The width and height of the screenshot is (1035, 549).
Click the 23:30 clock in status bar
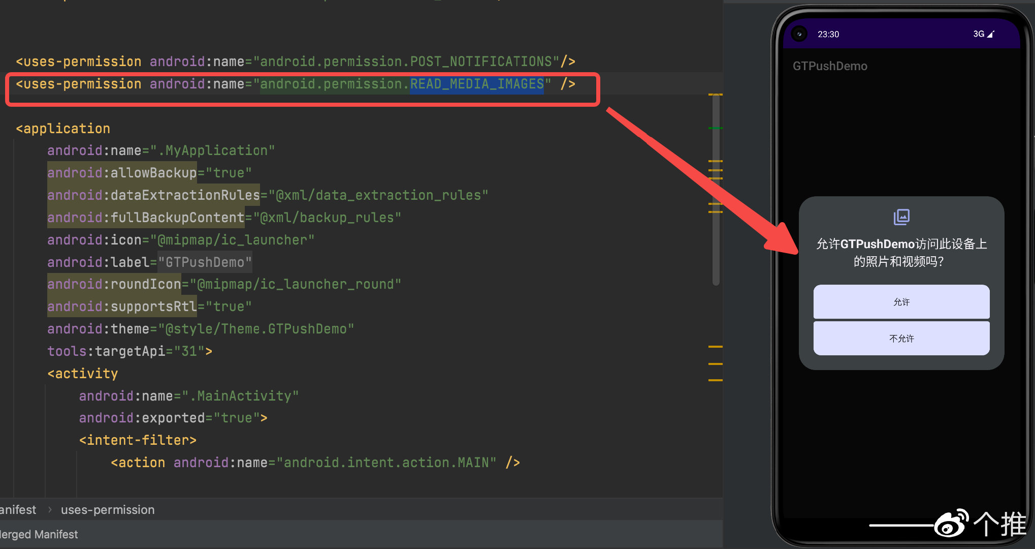tap(828, 34)
